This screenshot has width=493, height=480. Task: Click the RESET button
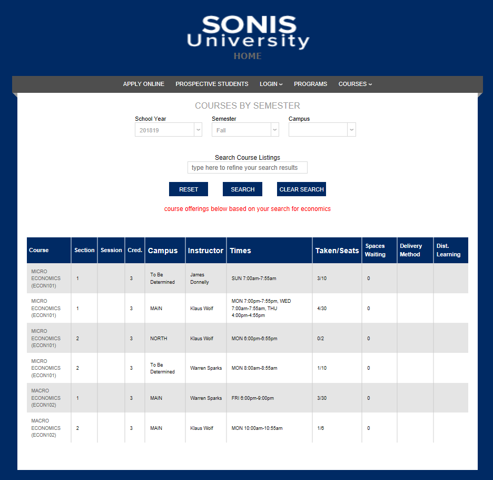pyautogui.click(x=189, y=189)
